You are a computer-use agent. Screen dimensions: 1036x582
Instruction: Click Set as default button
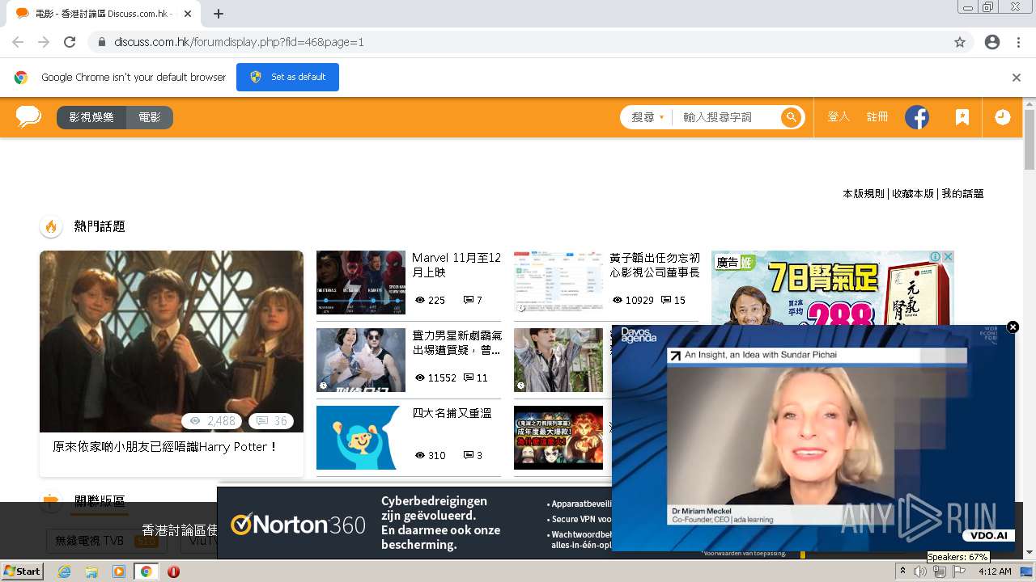click(x=287, y=78)
